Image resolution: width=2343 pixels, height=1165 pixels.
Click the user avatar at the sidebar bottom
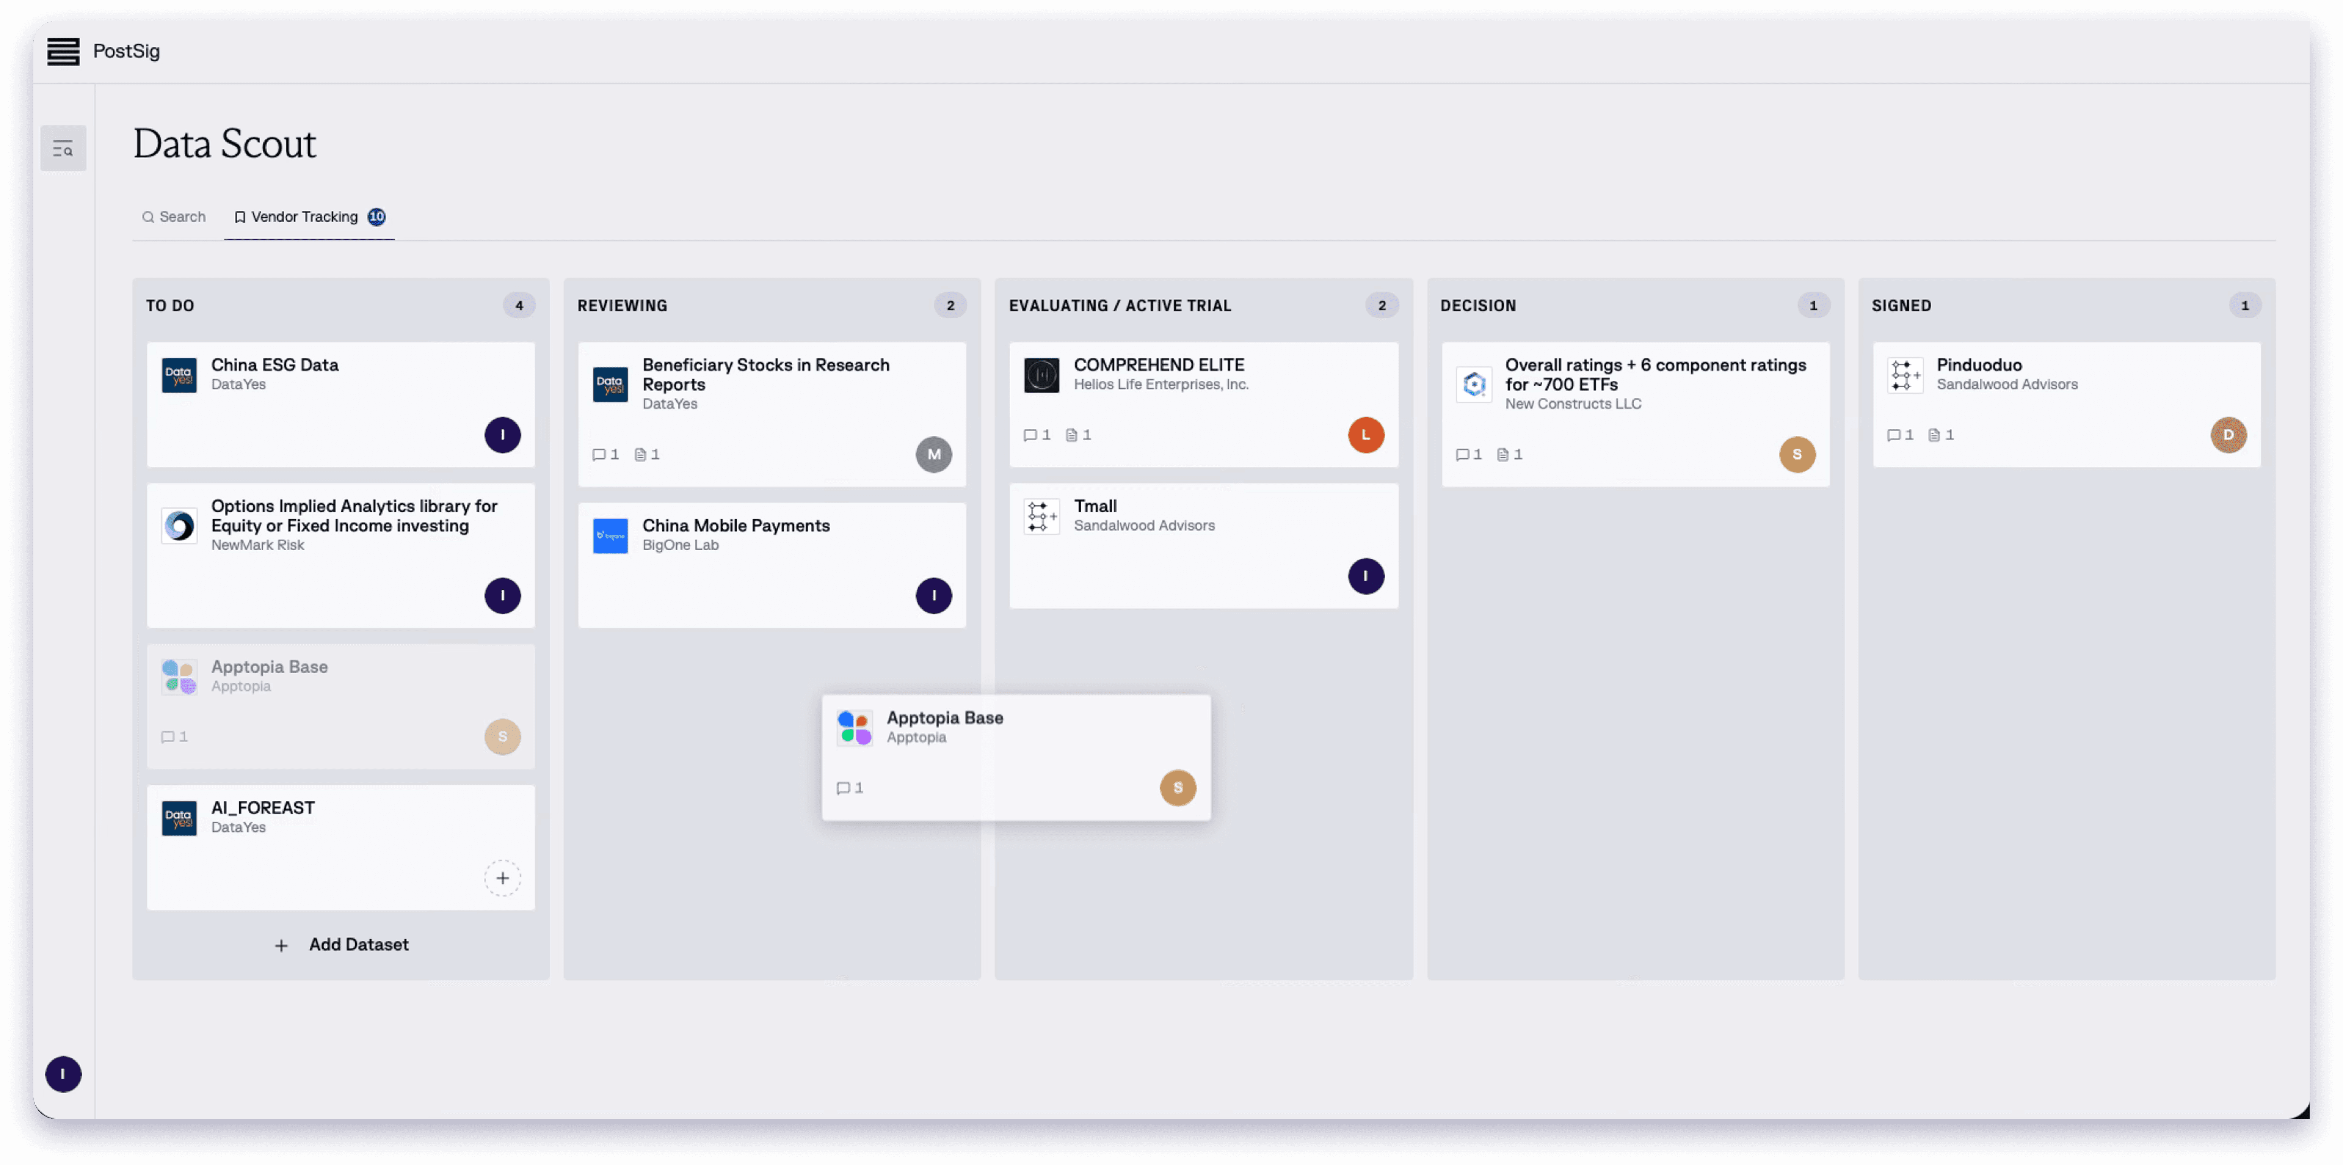[x=63, y=1074]
